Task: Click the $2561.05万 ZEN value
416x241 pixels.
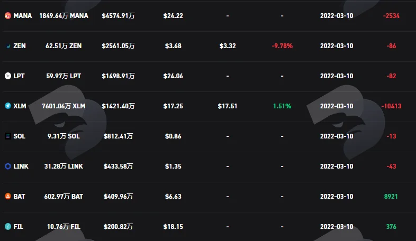Action: [119, 46]
